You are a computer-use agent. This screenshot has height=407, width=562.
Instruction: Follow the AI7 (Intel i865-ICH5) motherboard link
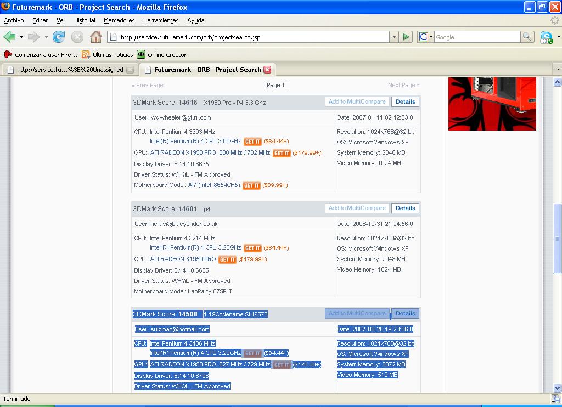pyautogui.click(x=214, y=185)
